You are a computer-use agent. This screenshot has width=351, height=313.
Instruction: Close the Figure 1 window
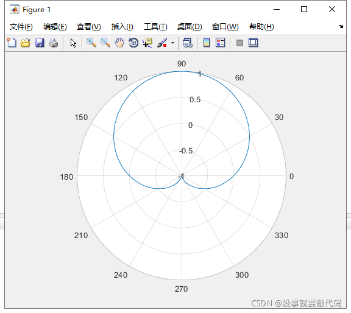click(x=332, y=9)
